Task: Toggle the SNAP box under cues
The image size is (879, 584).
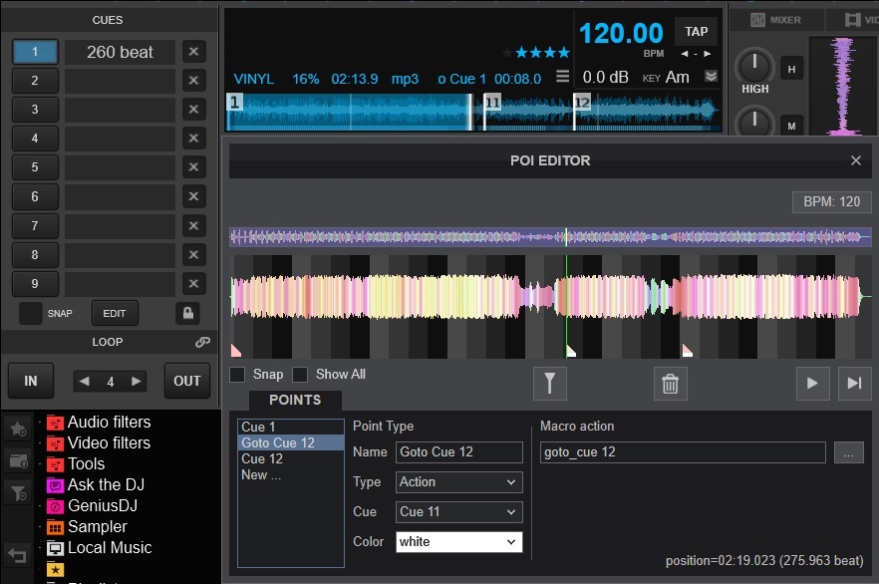Action: tap(31, 313)
